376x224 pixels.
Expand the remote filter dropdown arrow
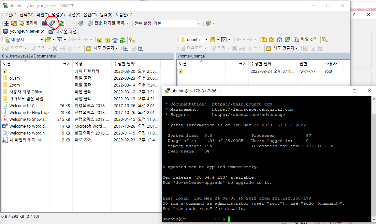[229, 40]
